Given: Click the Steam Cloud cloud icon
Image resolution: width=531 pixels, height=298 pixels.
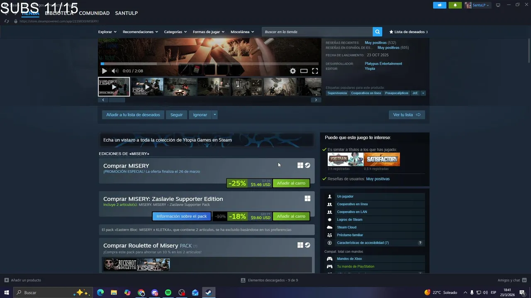Looking at the screenshot, I should (x=329, y=227).
